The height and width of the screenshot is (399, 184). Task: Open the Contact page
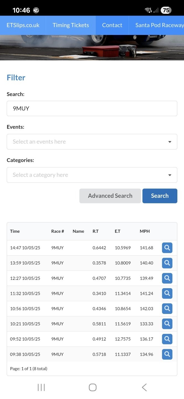112,25
